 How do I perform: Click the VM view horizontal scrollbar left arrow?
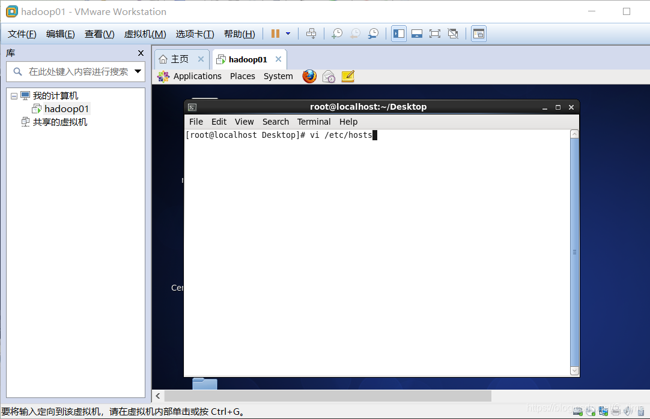(158, 396)
